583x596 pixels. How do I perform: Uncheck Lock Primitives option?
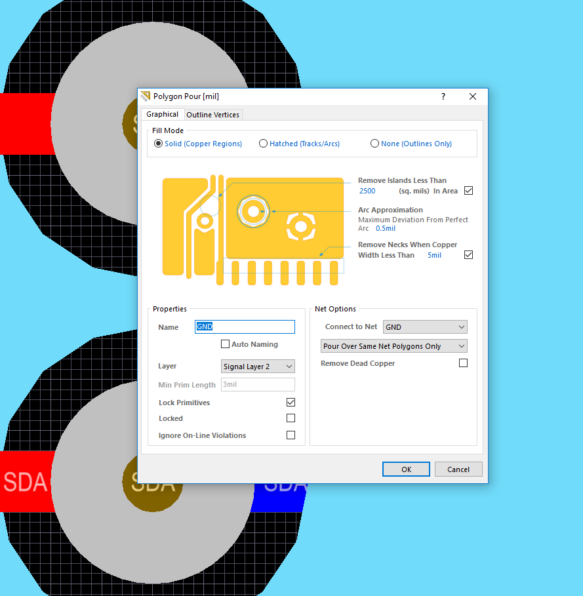pyautogui.click(x=291, y=402)
